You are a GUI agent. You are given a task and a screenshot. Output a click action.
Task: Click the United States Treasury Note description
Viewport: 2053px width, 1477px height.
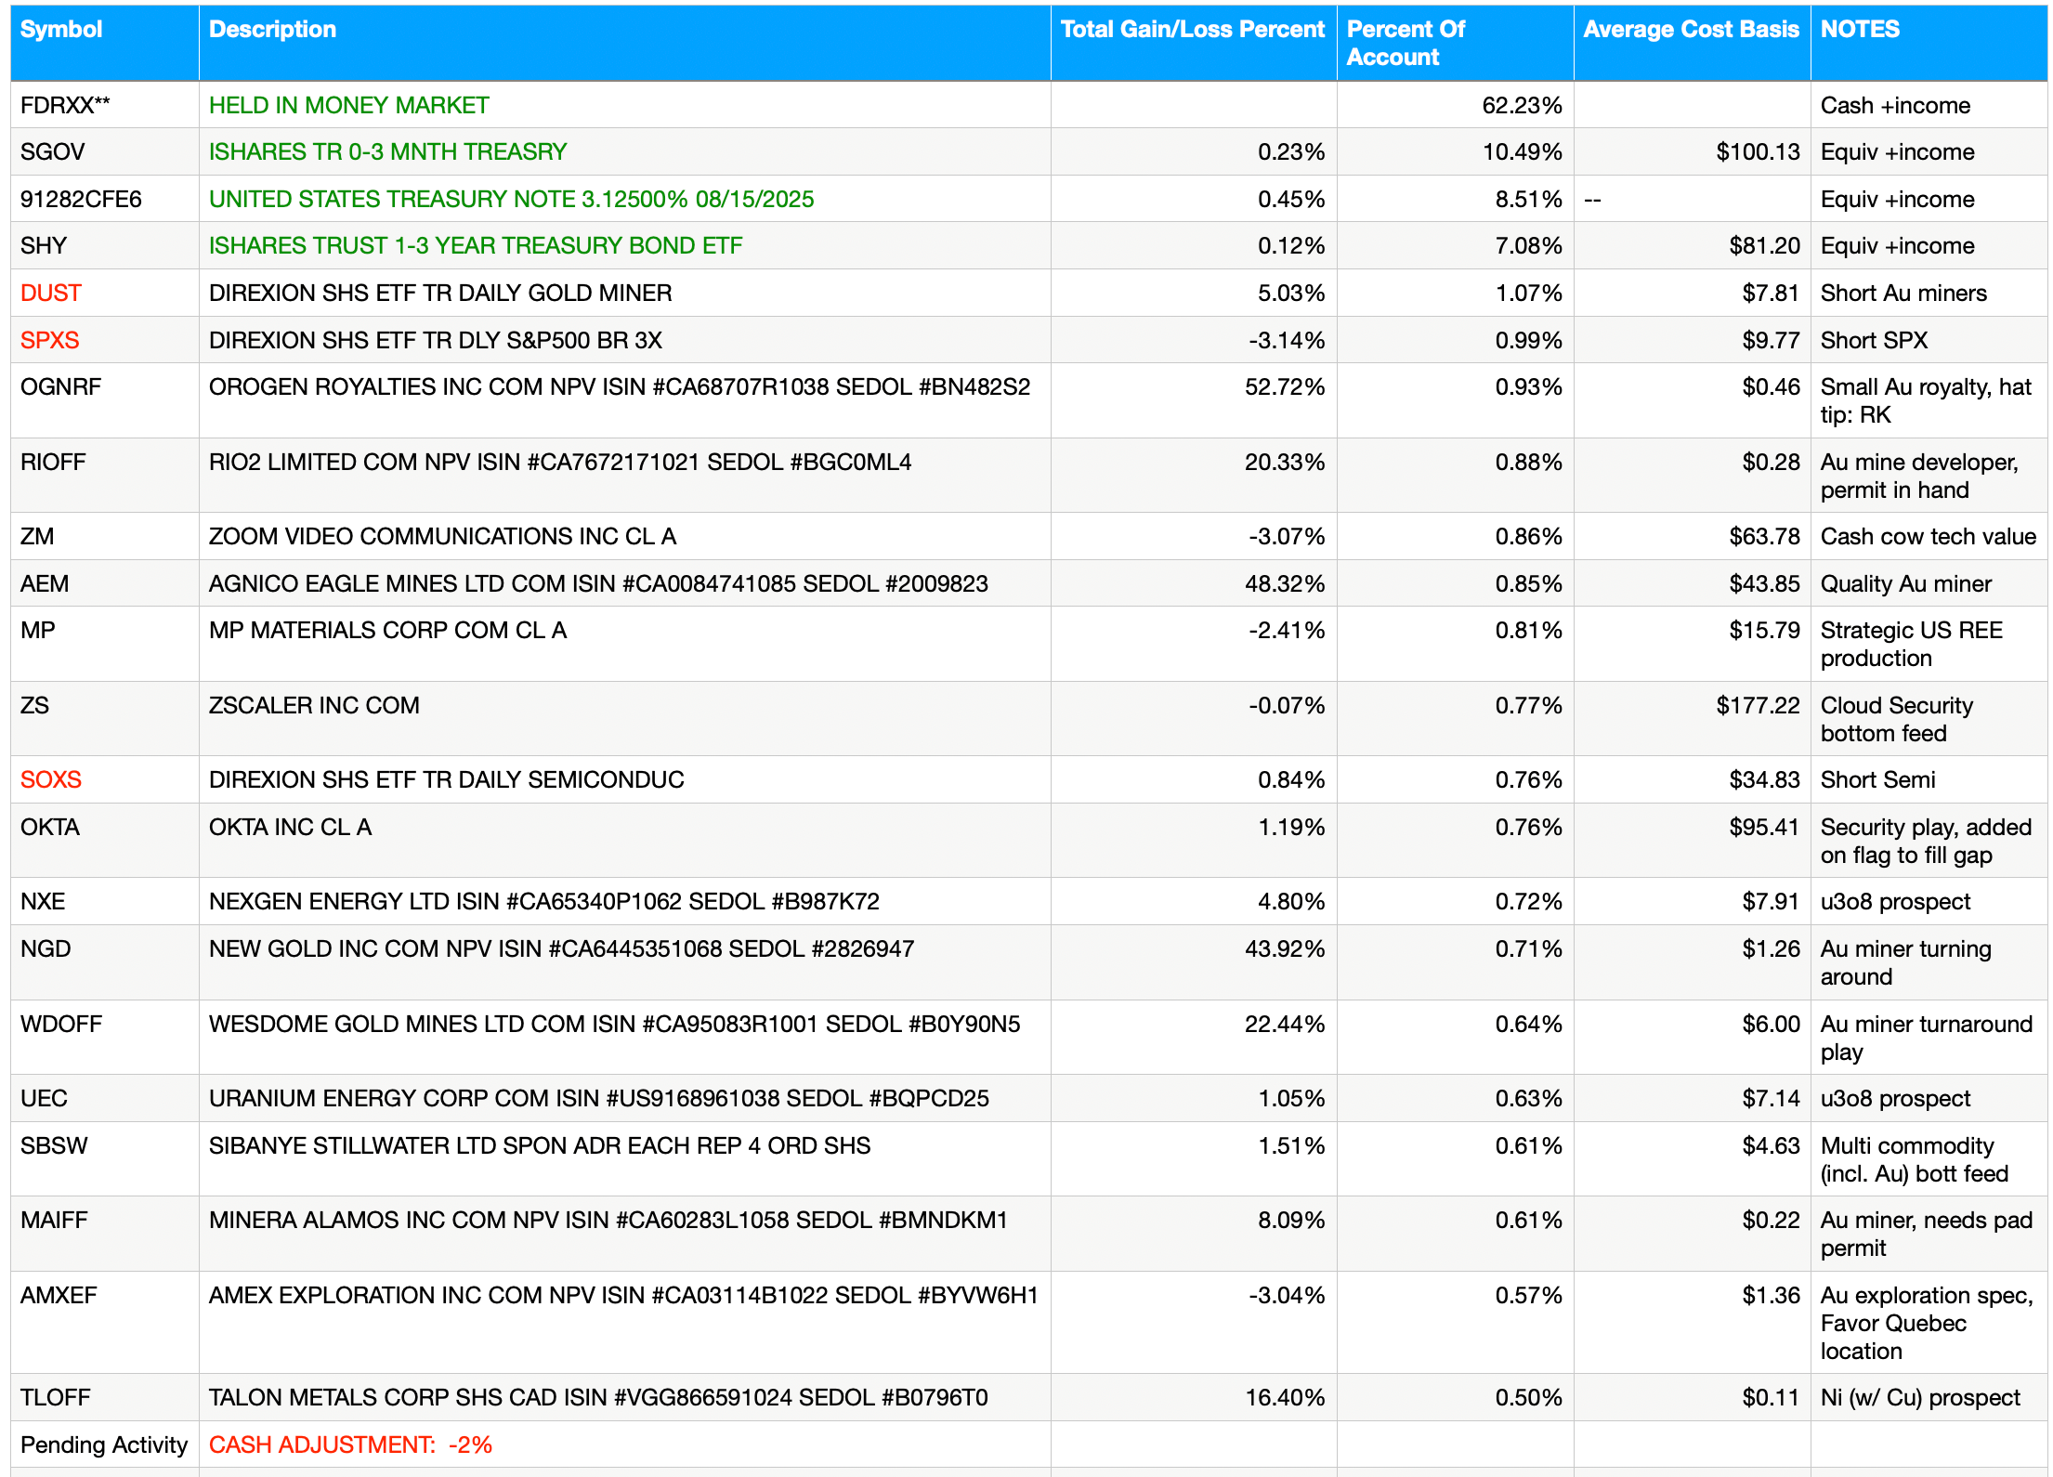[x=511, y=199]
